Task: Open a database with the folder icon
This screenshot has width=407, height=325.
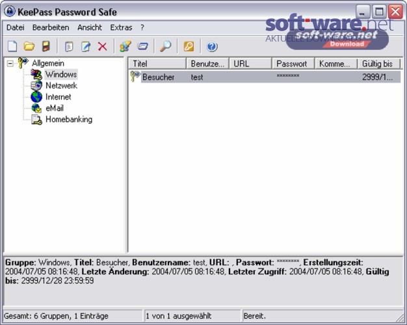Action: tap(29, 46)
